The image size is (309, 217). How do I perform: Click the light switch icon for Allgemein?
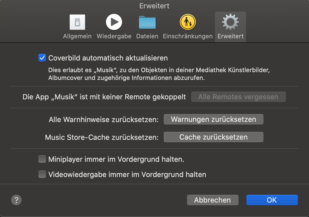coord(77,22)
